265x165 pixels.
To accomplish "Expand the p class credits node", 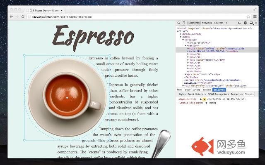I will point(185,74).
